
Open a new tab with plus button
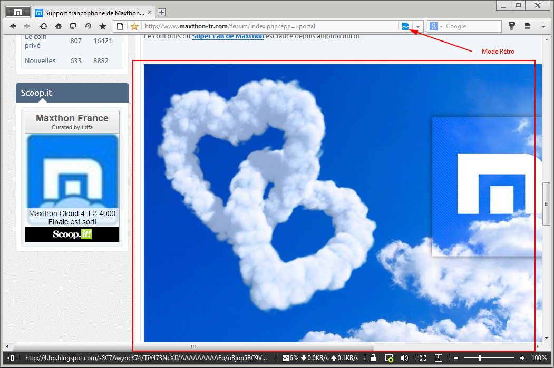click(161, 12)
